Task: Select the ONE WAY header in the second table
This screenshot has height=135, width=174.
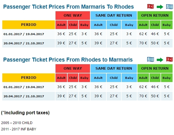Action: pos(73,69)
